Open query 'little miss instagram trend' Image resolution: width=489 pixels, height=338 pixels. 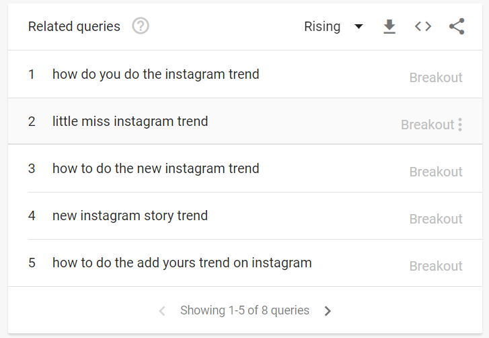(x=130, y=121)
